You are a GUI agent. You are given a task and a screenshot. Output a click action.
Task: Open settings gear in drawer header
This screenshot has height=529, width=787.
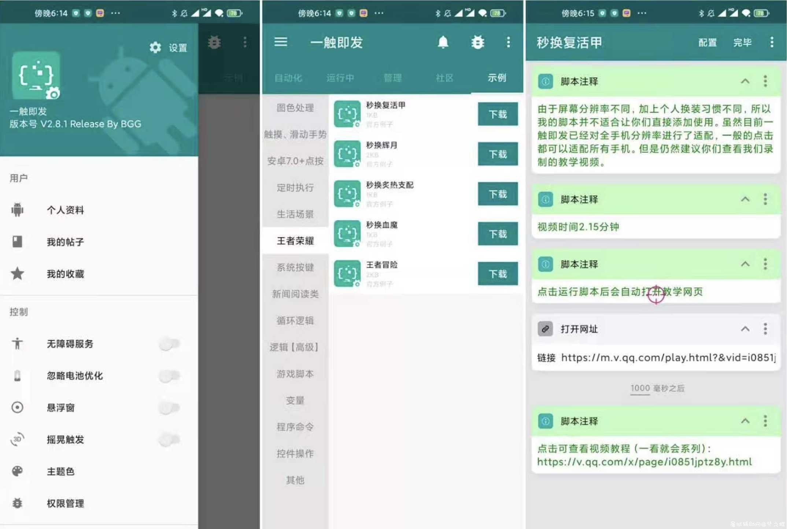(155, 47)
